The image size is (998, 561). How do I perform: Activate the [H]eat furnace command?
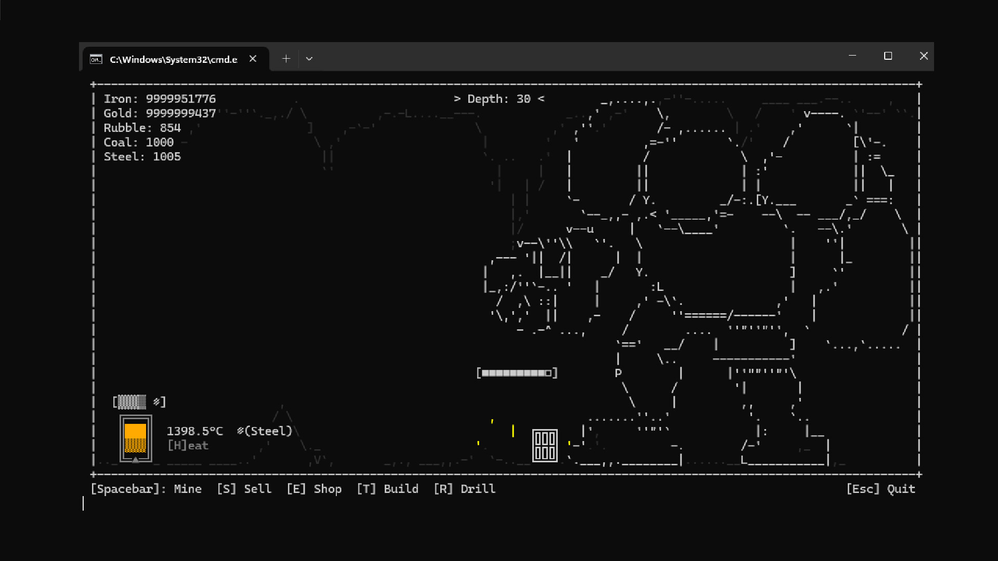(x=187, y=445)
